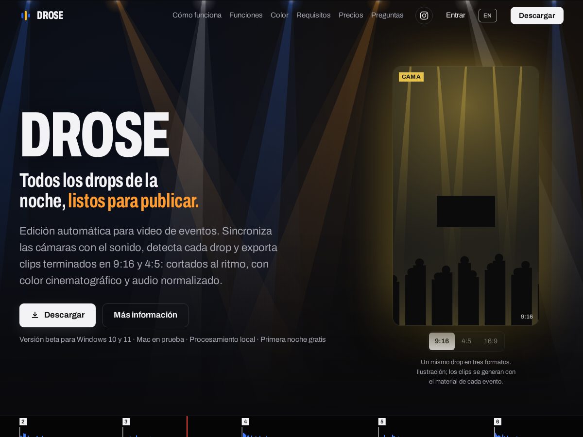
Task: Open the Instagram profile icon
Action: pyautogui.click(x=424, y=16)
